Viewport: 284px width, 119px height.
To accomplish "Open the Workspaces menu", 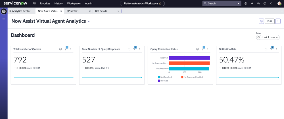I will click(x=74, y=3).
